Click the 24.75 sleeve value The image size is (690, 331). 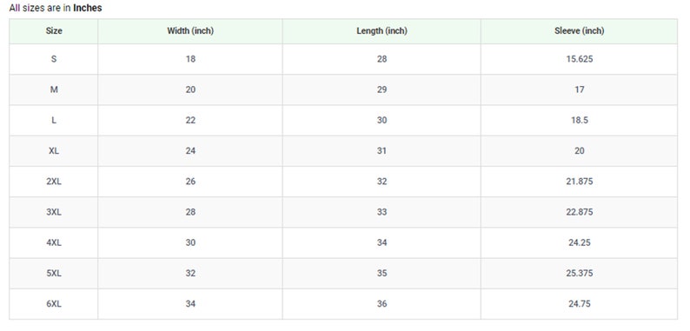pos(579,304)
